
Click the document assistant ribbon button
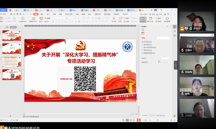143,20
